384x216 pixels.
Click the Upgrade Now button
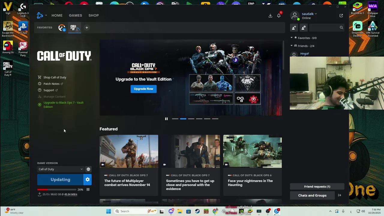point(143,89)
